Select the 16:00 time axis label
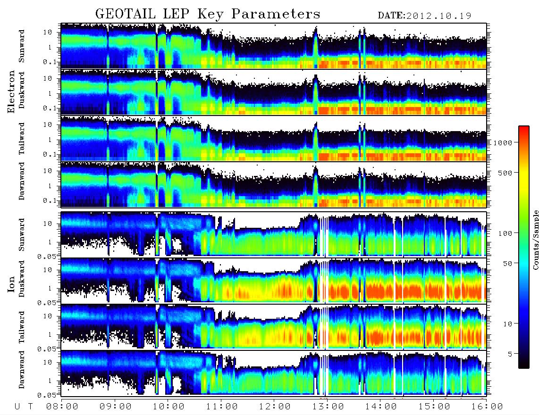 [487, 407]
